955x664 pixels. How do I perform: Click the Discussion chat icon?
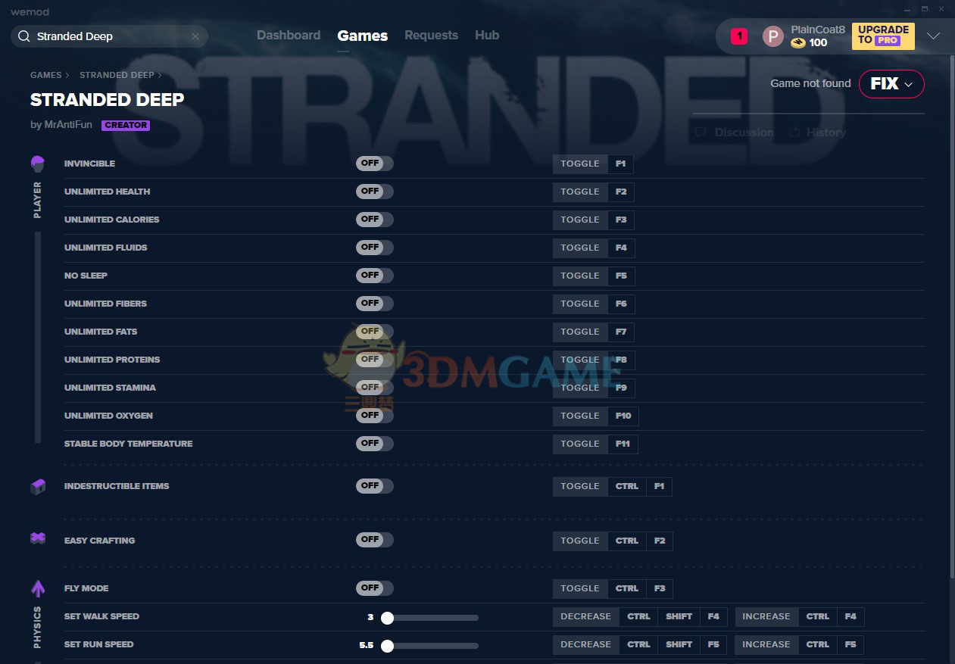[701, 132]
